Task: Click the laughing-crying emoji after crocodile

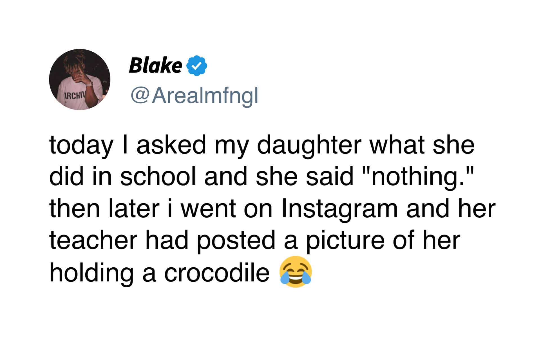Action: click(x=295, y=272)
